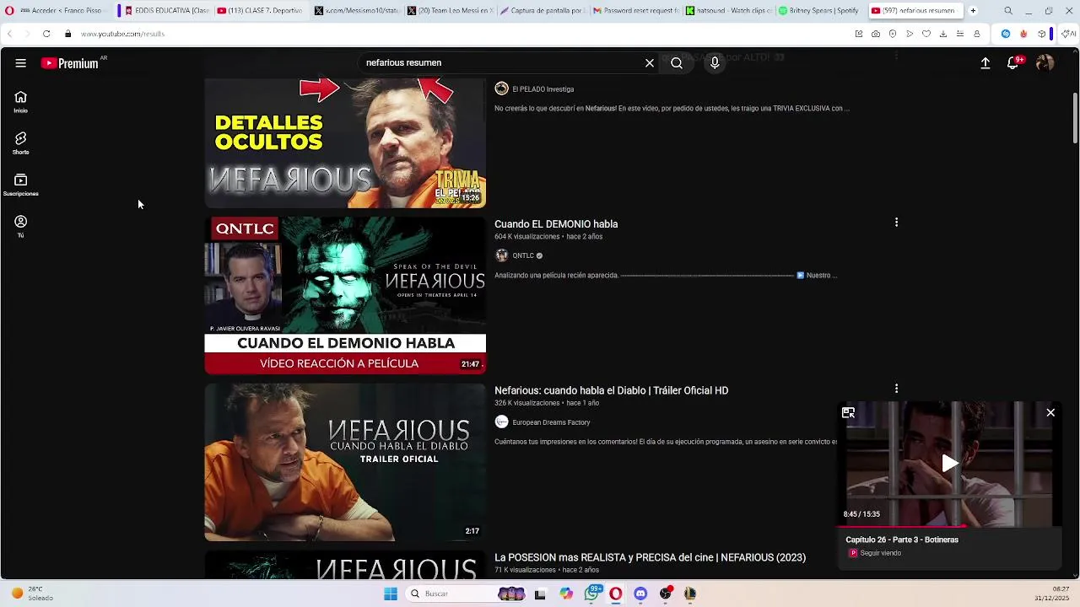Take a snapshot with Opera camera icon

[x=876, y=34]
